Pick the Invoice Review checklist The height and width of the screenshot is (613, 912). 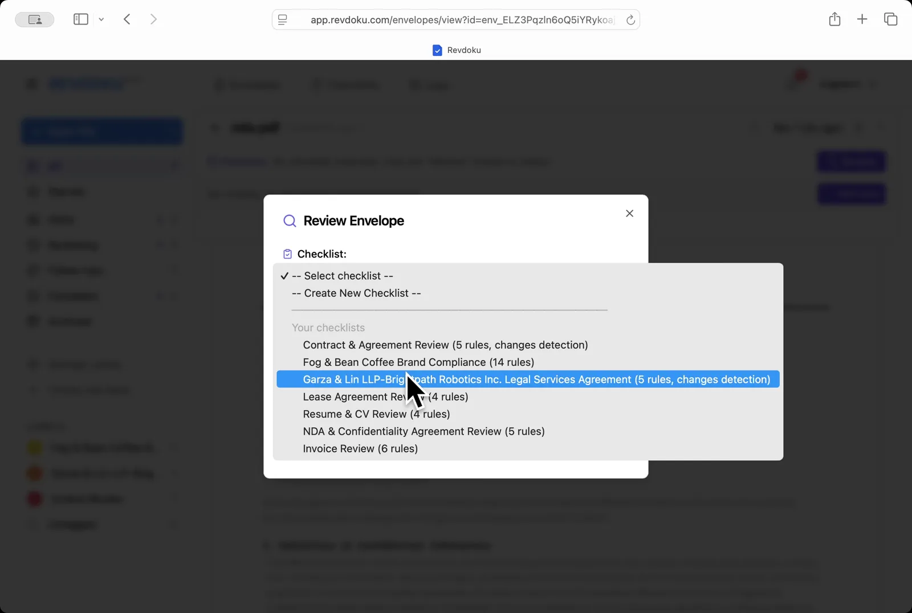[360, 448]
